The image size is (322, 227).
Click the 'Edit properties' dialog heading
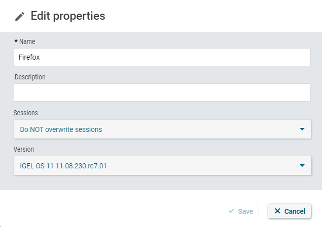[68, 16]
